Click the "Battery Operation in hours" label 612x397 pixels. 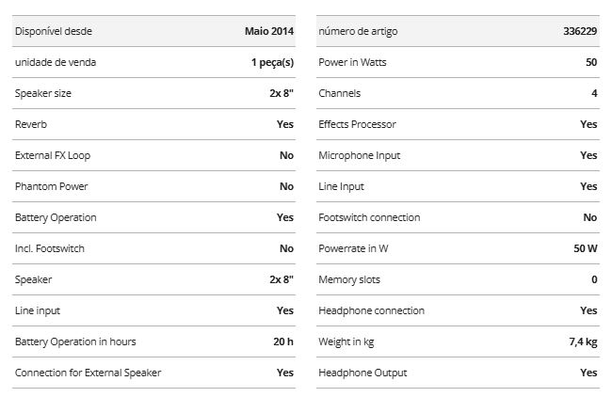[75, 341]
